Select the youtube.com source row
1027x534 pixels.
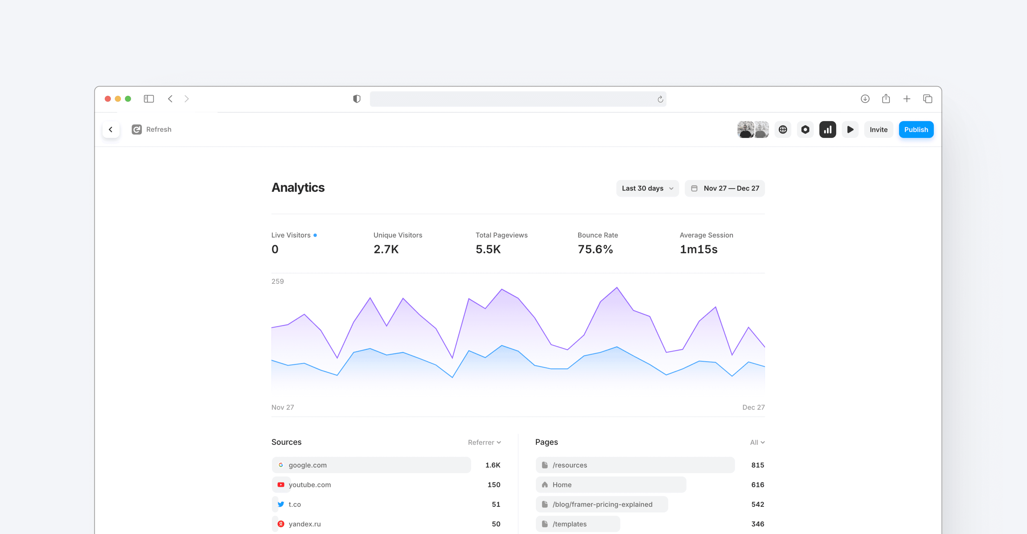386,485
